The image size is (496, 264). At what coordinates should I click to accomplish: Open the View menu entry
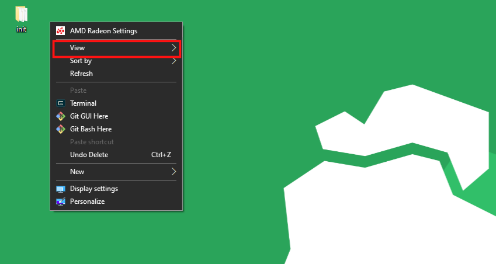[x=116, y=48]
